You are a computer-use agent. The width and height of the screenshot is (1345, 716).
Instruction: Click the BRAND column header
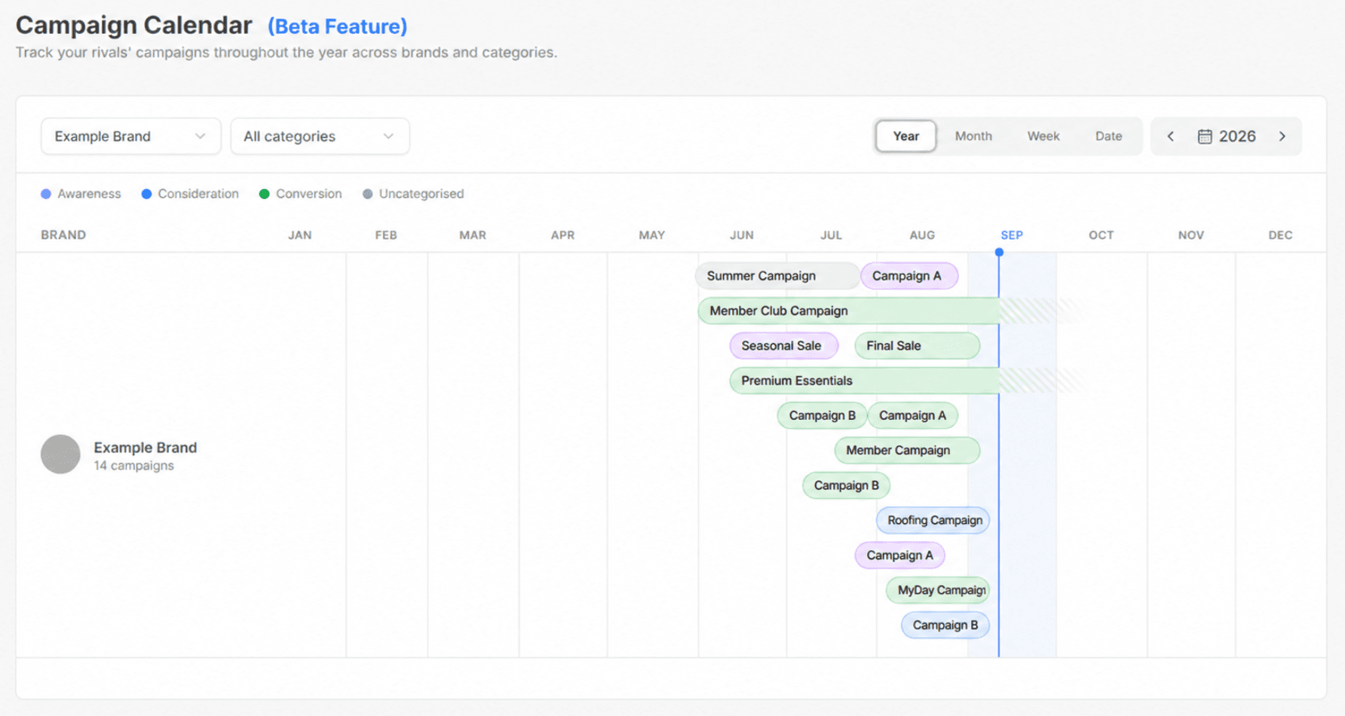(63, 235)
